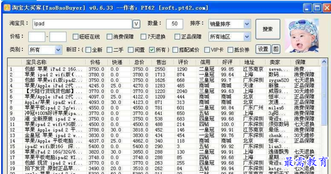Click the 图 image button
The height and width of the screenshot is (174, 331).
(x=276, y=49)
